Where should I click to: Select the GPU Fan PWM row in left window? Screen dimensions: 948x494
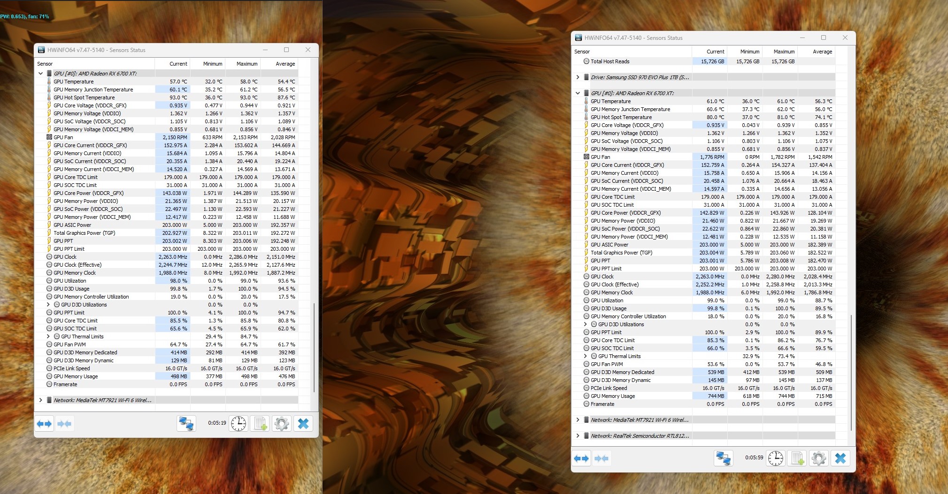pos(167,344)
